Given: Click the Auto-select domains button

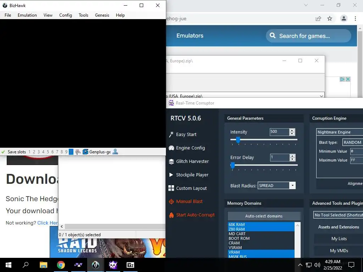Looking at the screenshot, I should coord(264,216).
